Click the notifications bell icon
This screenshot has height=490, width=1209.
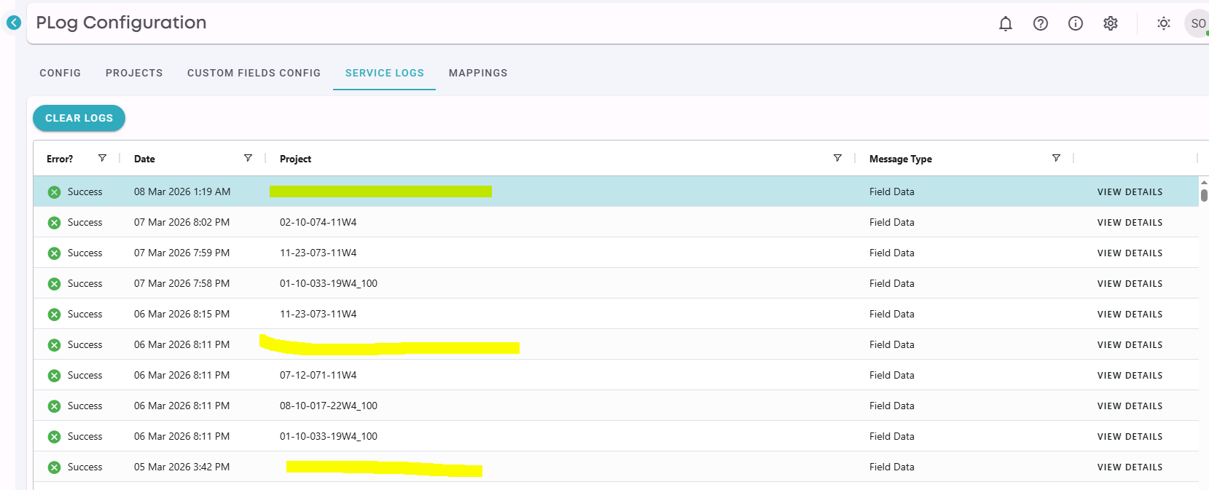1005,23
